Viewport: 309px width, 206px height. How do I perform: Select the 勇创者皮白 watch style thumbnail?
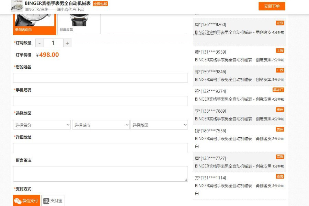35,24
